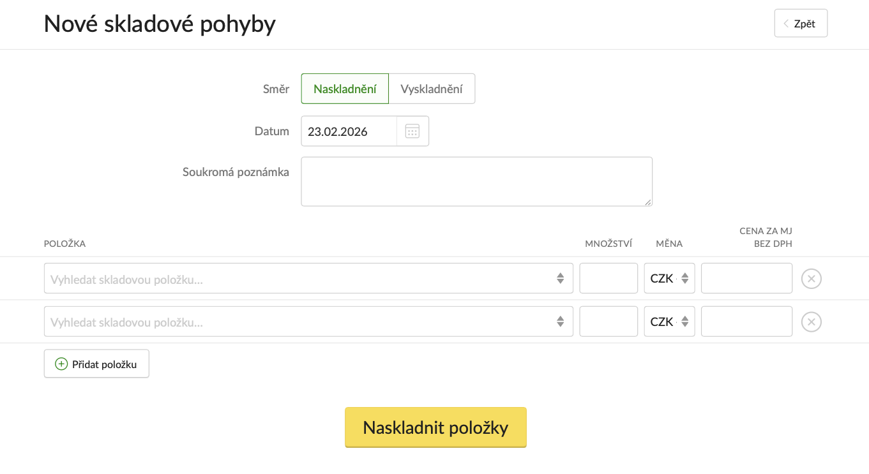Screen dimensions: 869x474
Task: Click the up-down arrows on first item search
Action: tap(561, 278)
